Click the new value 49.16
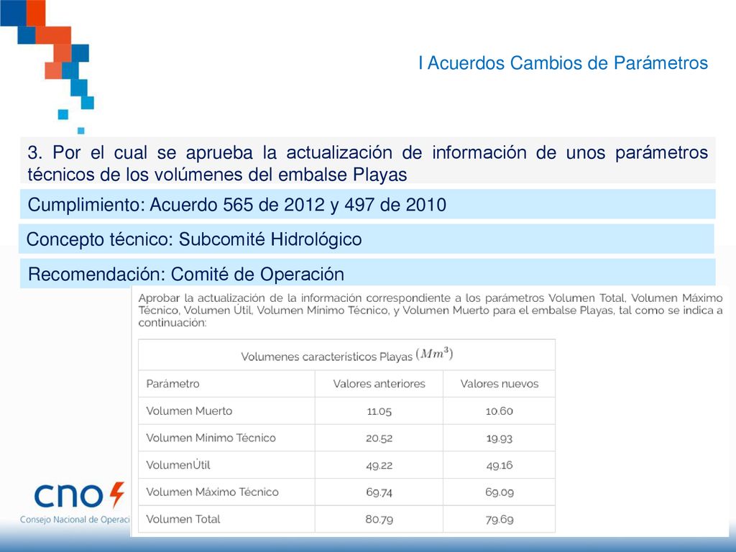 (499, 465)
